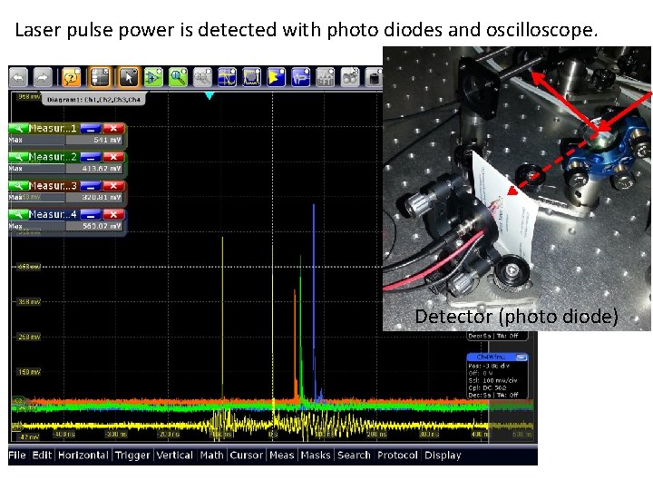Minimize the Measurement 3 result box

(91, 186)
